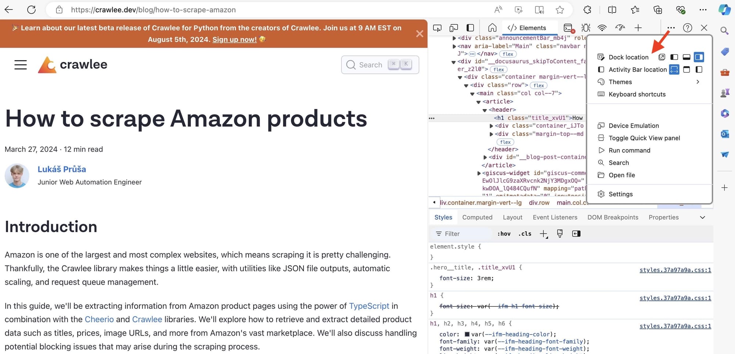
Task: Open Copilot from the browser toolbar
Action: click(x=725, y=10)
